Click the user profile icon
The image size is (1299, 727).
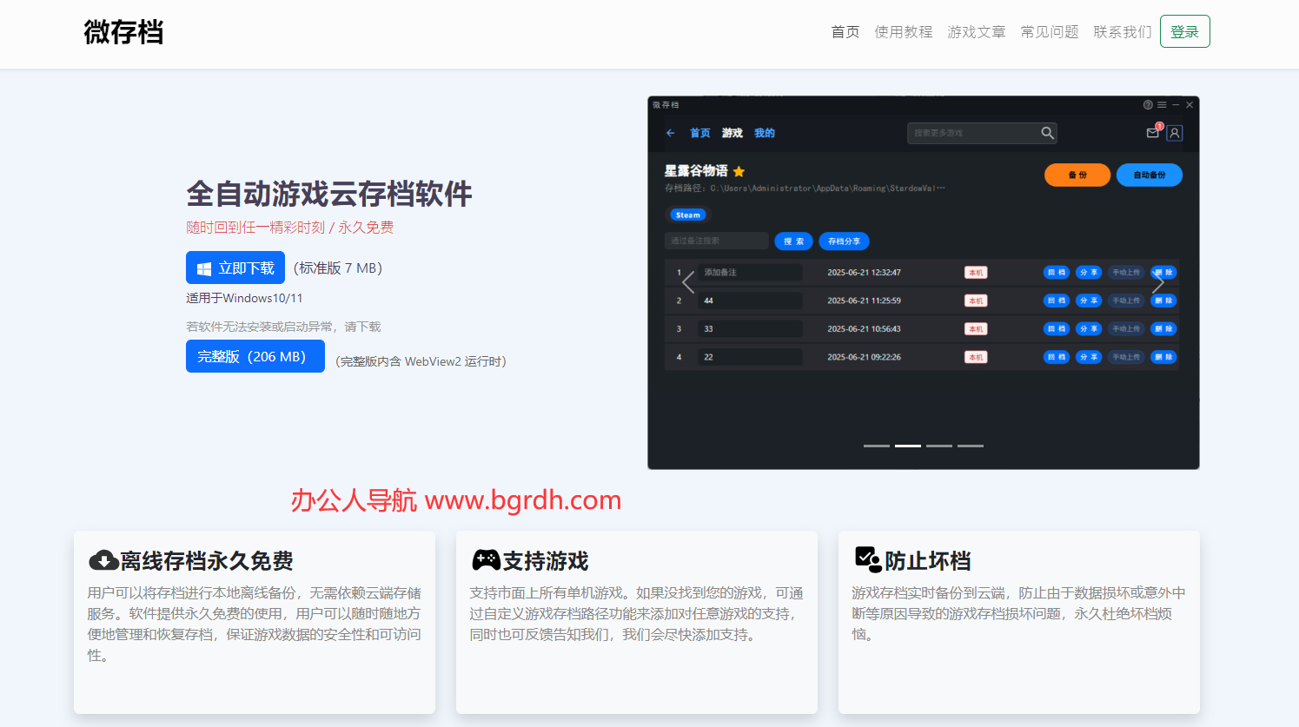coord(1175,133)
